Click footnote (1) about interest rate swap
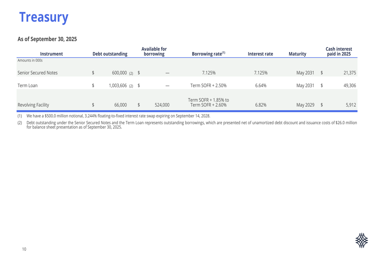Image resolution: width=382 pixels, height=262 pixels. point(118,116)
